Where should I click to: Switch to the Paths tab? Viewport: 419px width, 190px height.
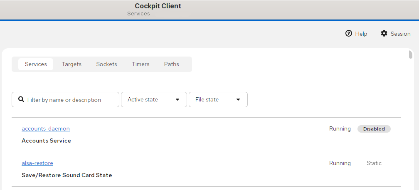click(x=172, y=64)
